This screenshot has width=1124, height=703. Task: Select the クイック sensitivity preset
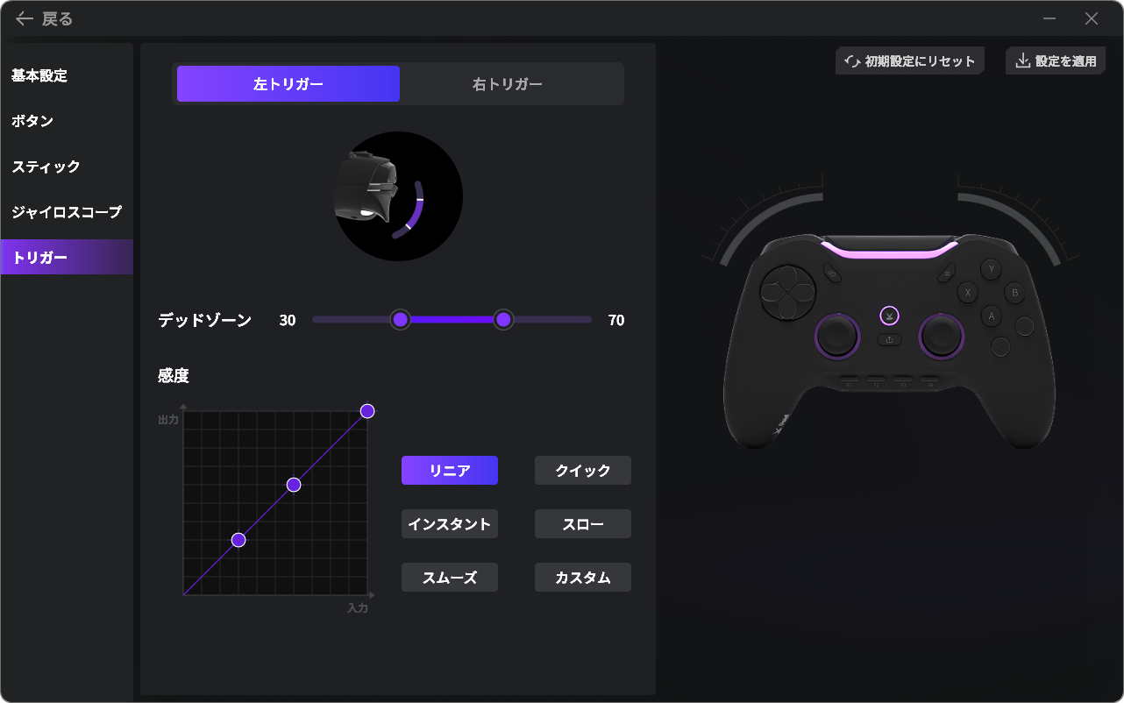(583, 471)
